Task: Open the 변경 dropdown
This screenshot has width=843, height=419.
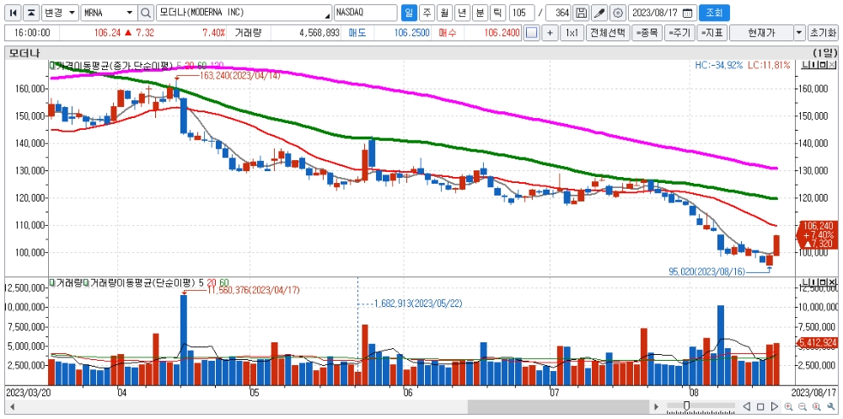Action: (x=60, y=13)
